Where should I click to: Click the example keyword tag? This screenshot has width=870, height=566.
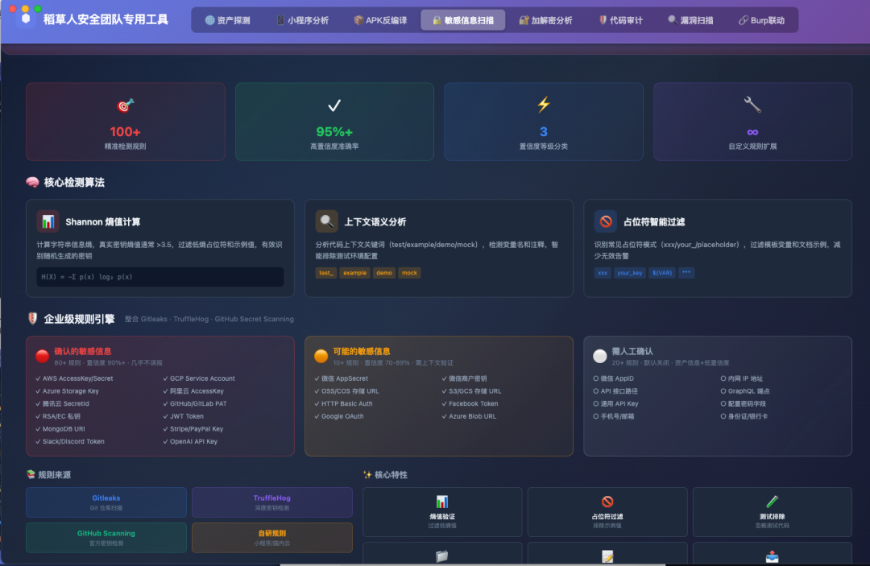354,273
